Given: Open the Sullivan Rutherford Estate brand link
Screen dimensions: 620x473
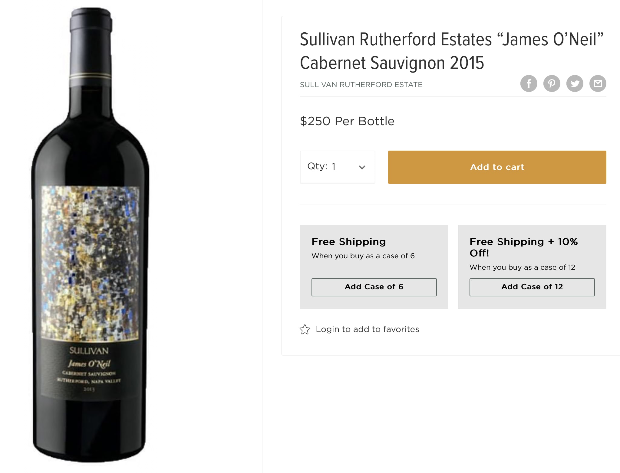Looking at the screenshot, I should (361, 85).
